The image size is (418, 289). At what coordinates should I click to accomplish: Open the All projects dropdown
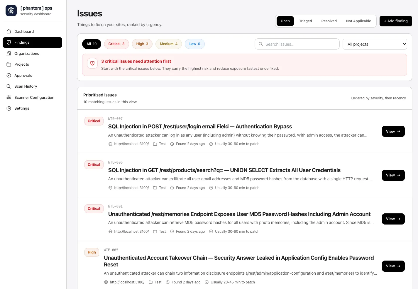375,44
